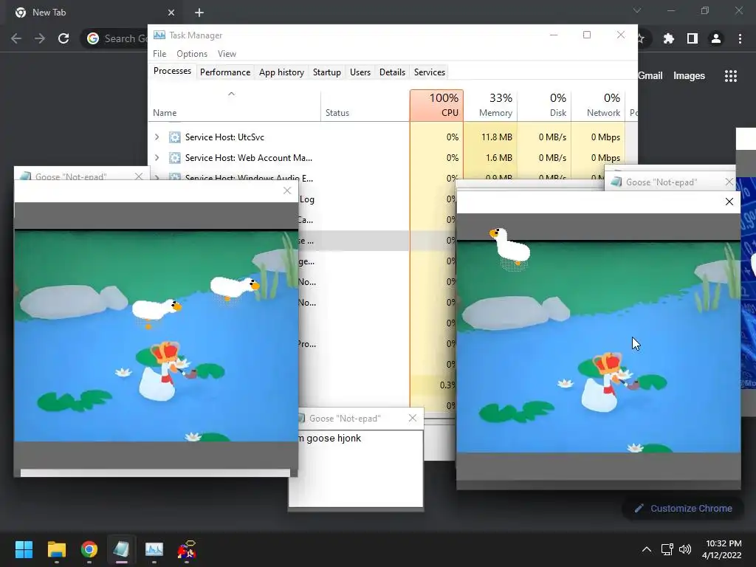Open the Chrome profile avatar

point(716,38)
